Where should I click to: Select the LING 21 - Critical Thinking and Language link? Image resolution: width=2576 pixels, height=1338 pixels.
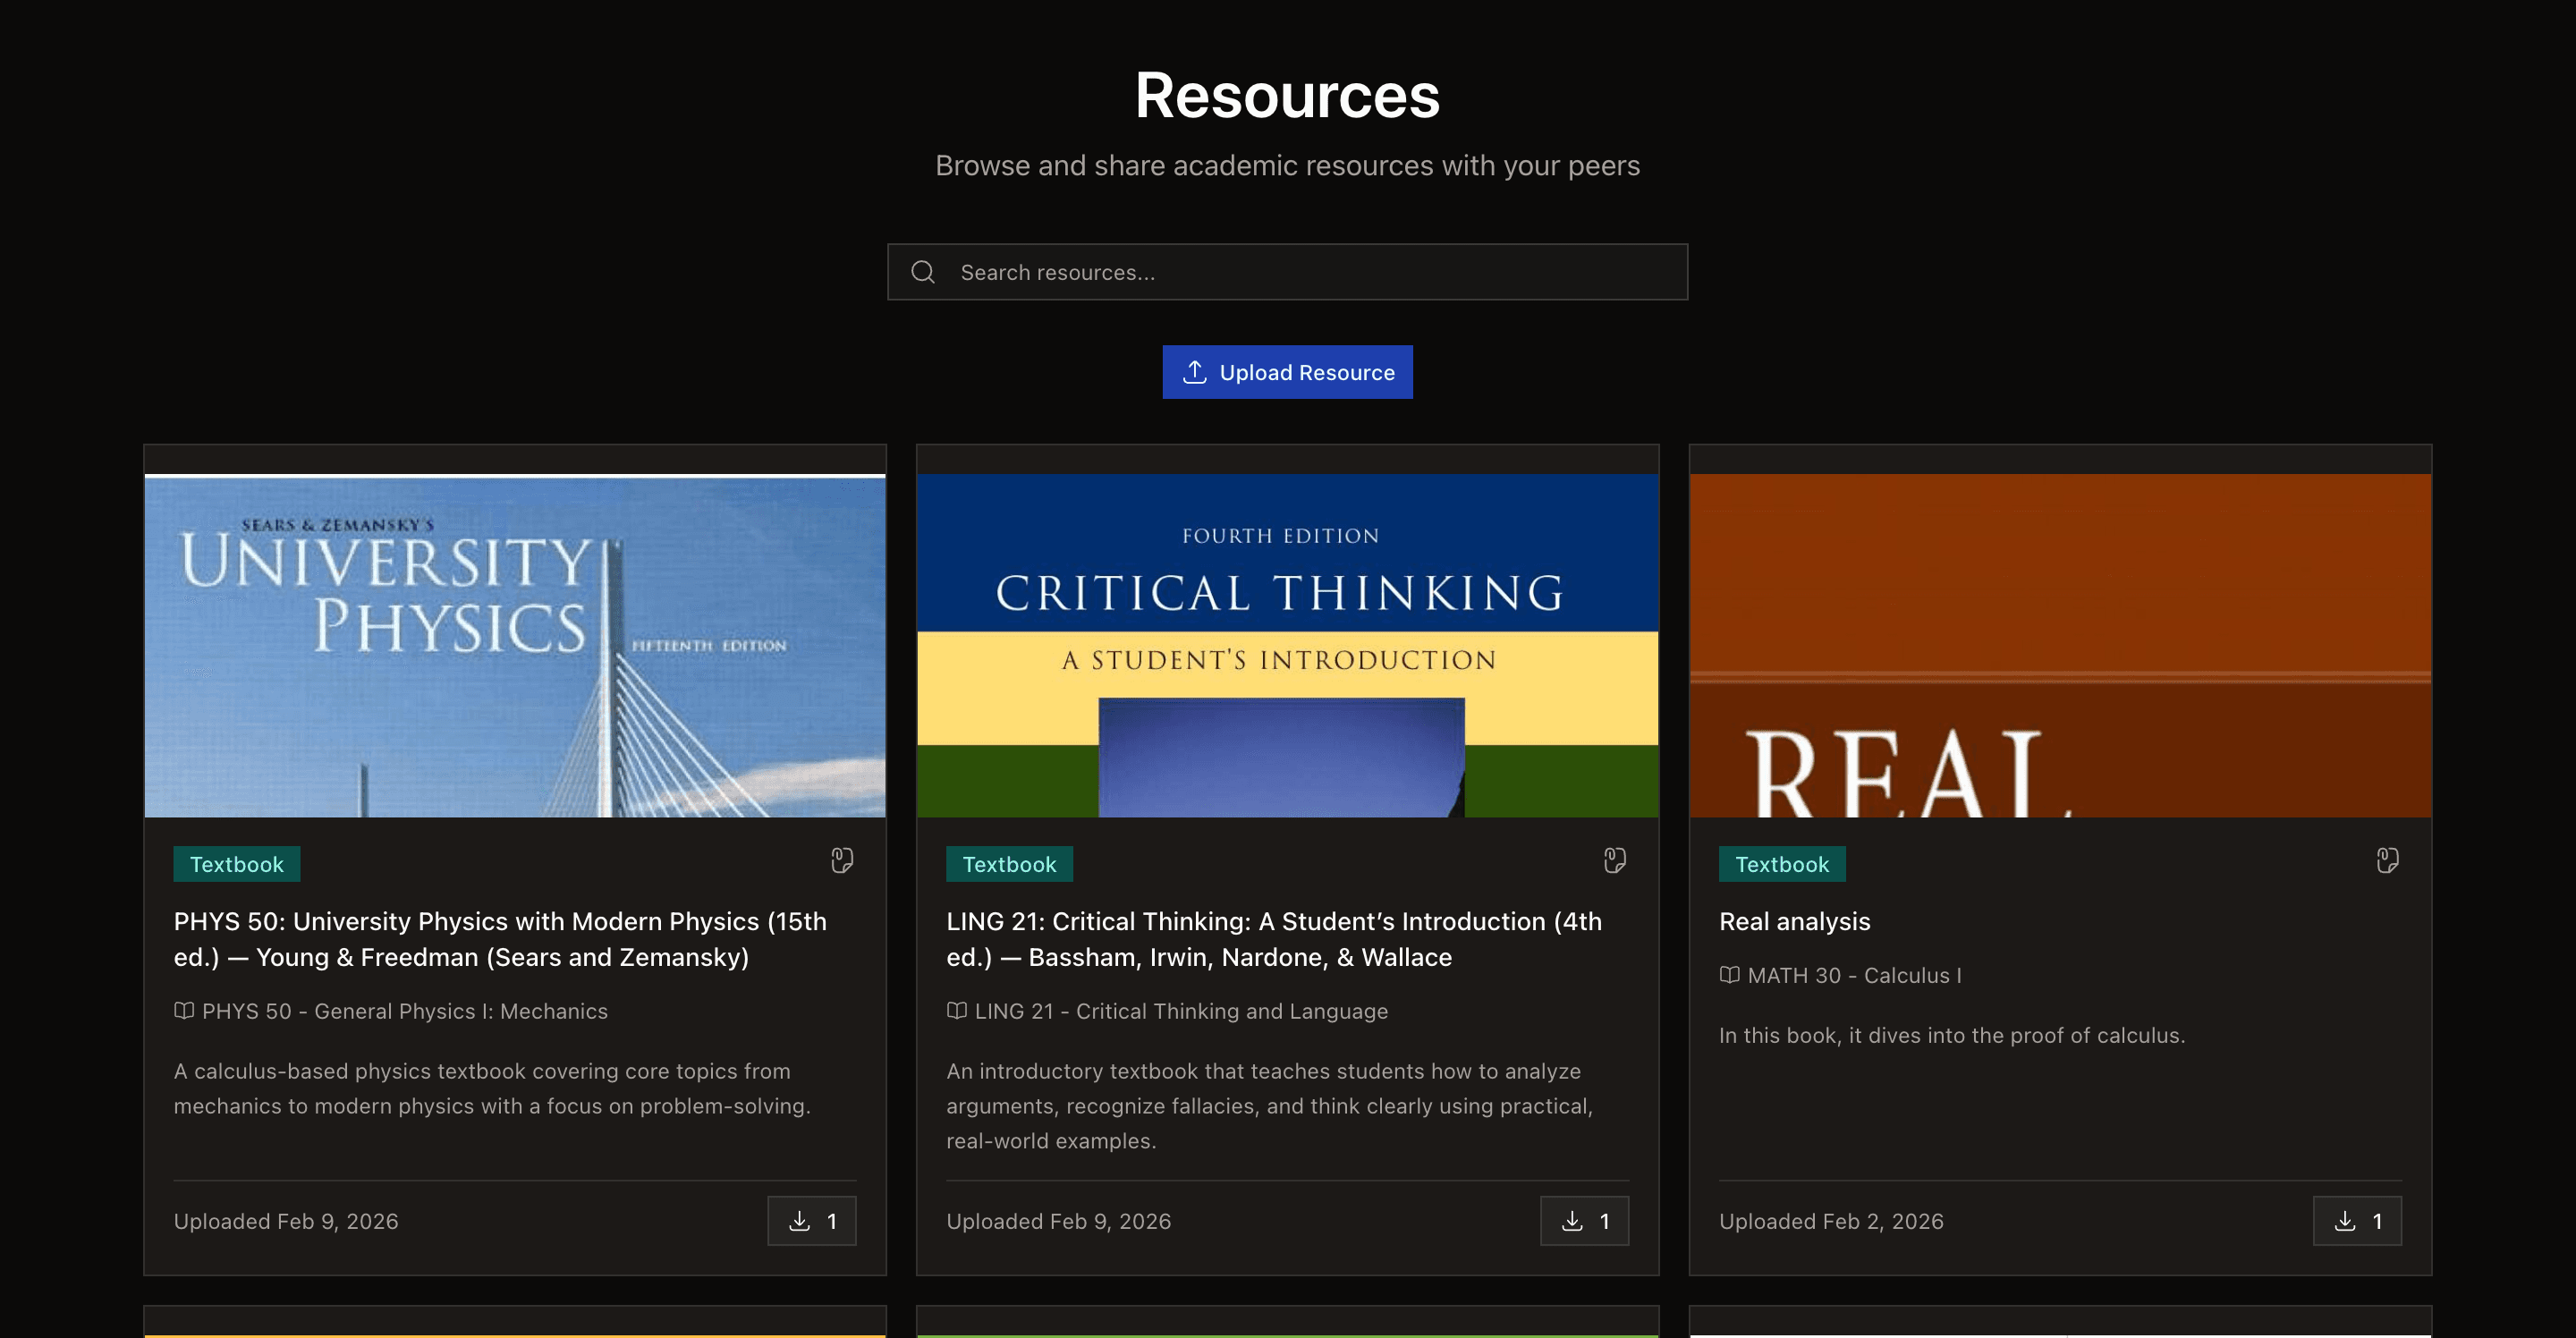point(1181,1011)
